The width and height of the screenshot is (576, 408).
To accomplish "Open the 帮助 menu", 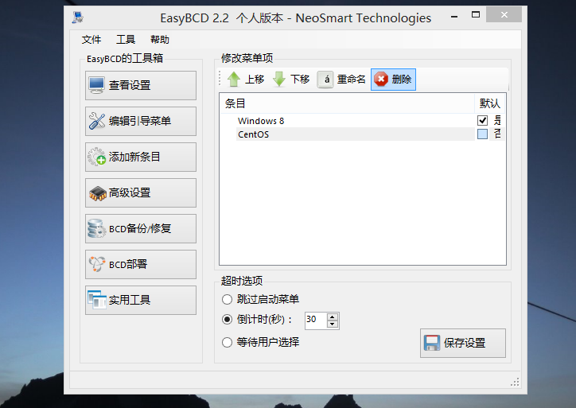I will pos(160,40).
